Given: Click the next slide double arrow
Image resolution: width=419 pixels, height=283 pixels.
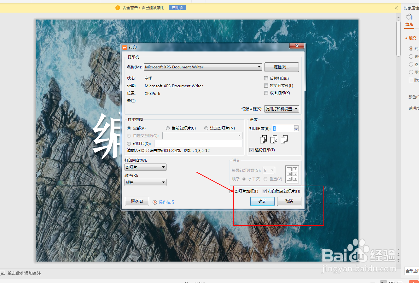Looking at the screenshot, I should click(x=399, y=260).
